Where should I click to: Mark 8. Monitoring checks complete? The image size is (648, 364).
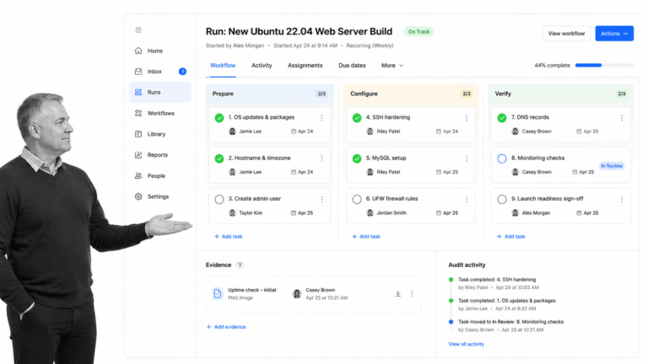[x=502, y=158]
